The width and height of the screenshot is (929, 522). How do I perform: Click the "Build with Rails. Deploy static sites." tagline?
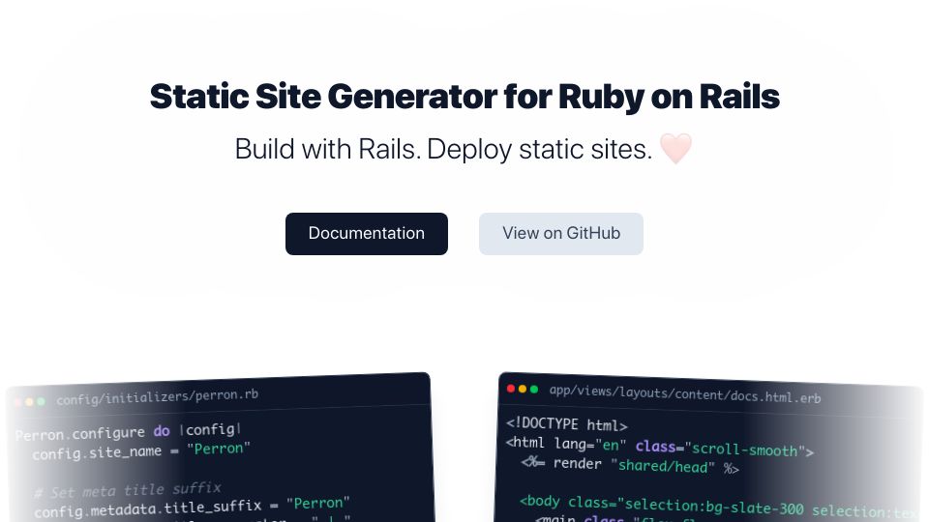[443, 149]
